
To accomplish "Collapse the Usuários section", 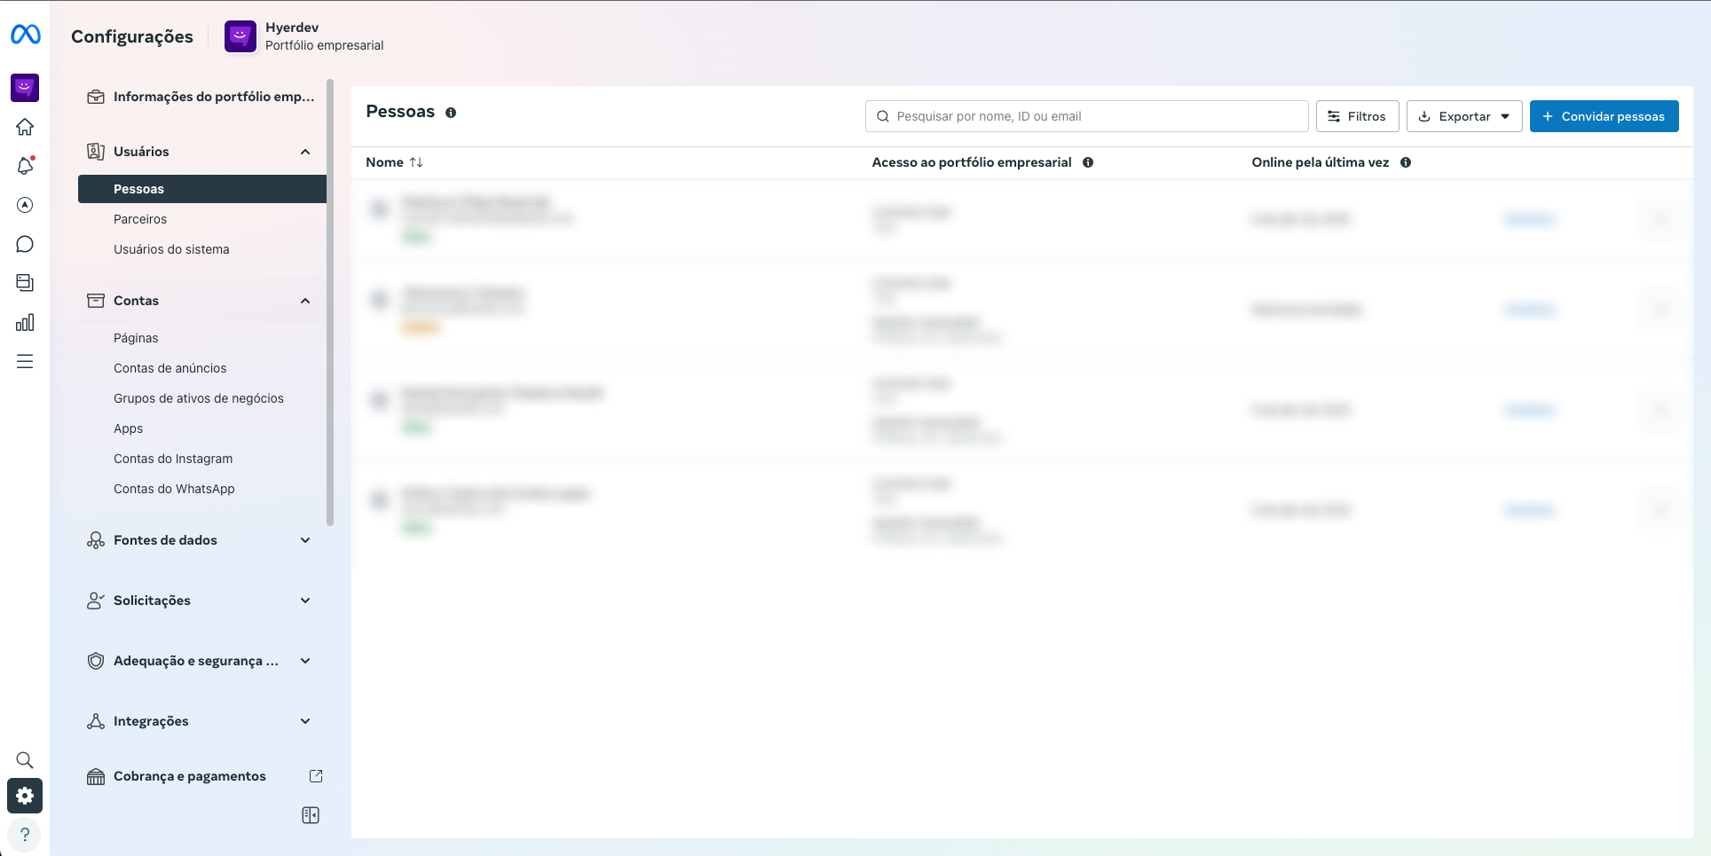I will [305, 152].
